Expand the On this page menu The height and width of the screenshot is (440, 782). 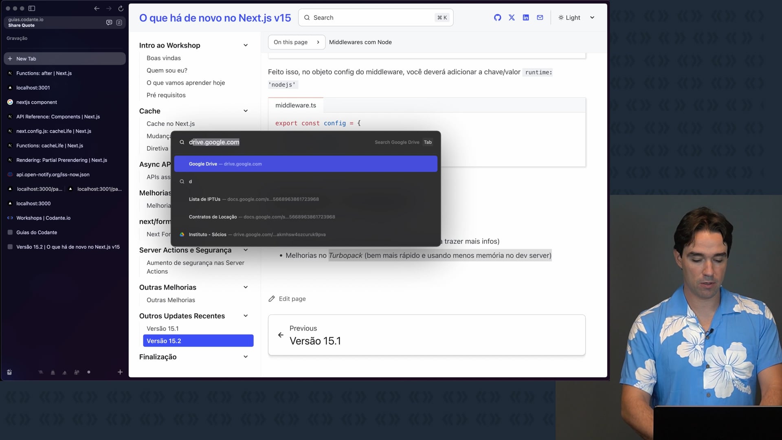pos(296,42)
